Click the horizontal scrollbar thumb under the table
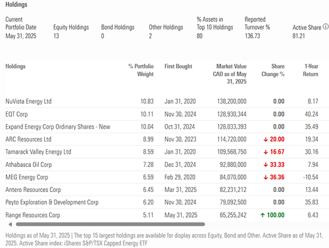The width and height of the screenshot is (329, 248). (111, 224)
